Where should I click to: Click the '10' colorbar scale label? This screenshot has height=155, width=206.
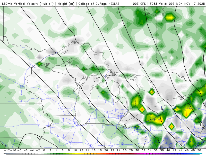[x=75, y=150]
